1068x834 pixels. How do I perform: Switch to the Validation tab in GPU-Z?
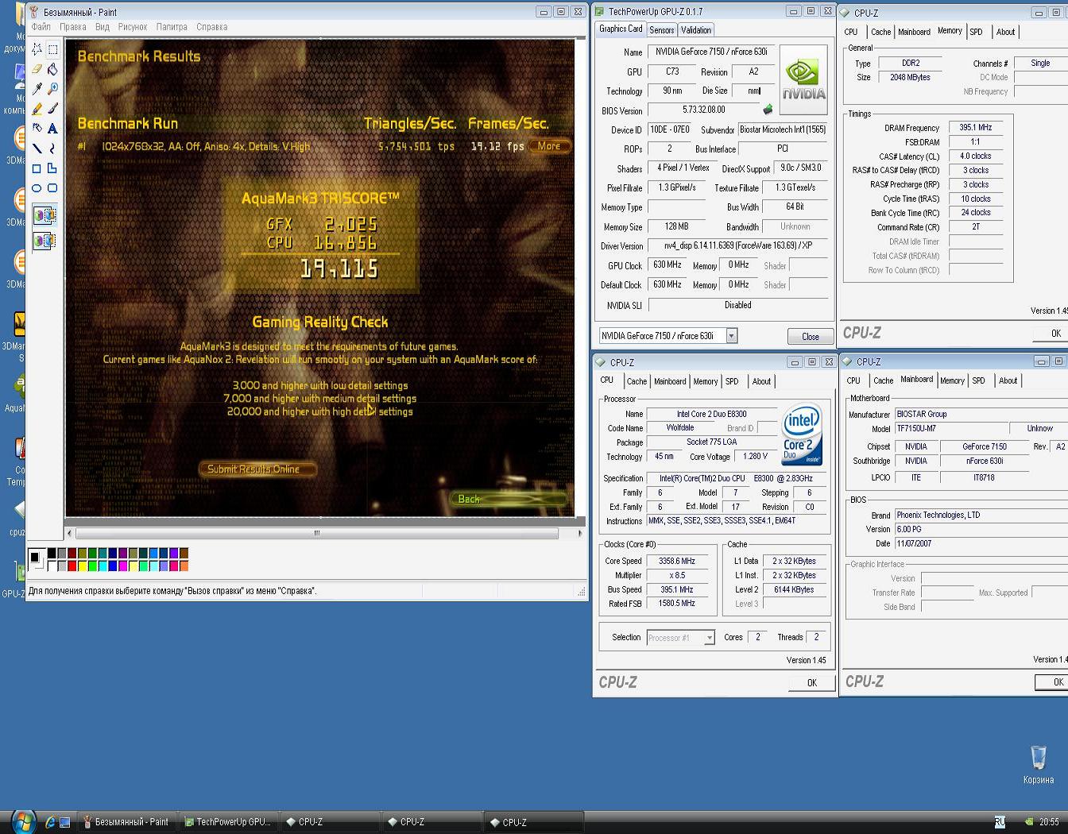[696, 30]
